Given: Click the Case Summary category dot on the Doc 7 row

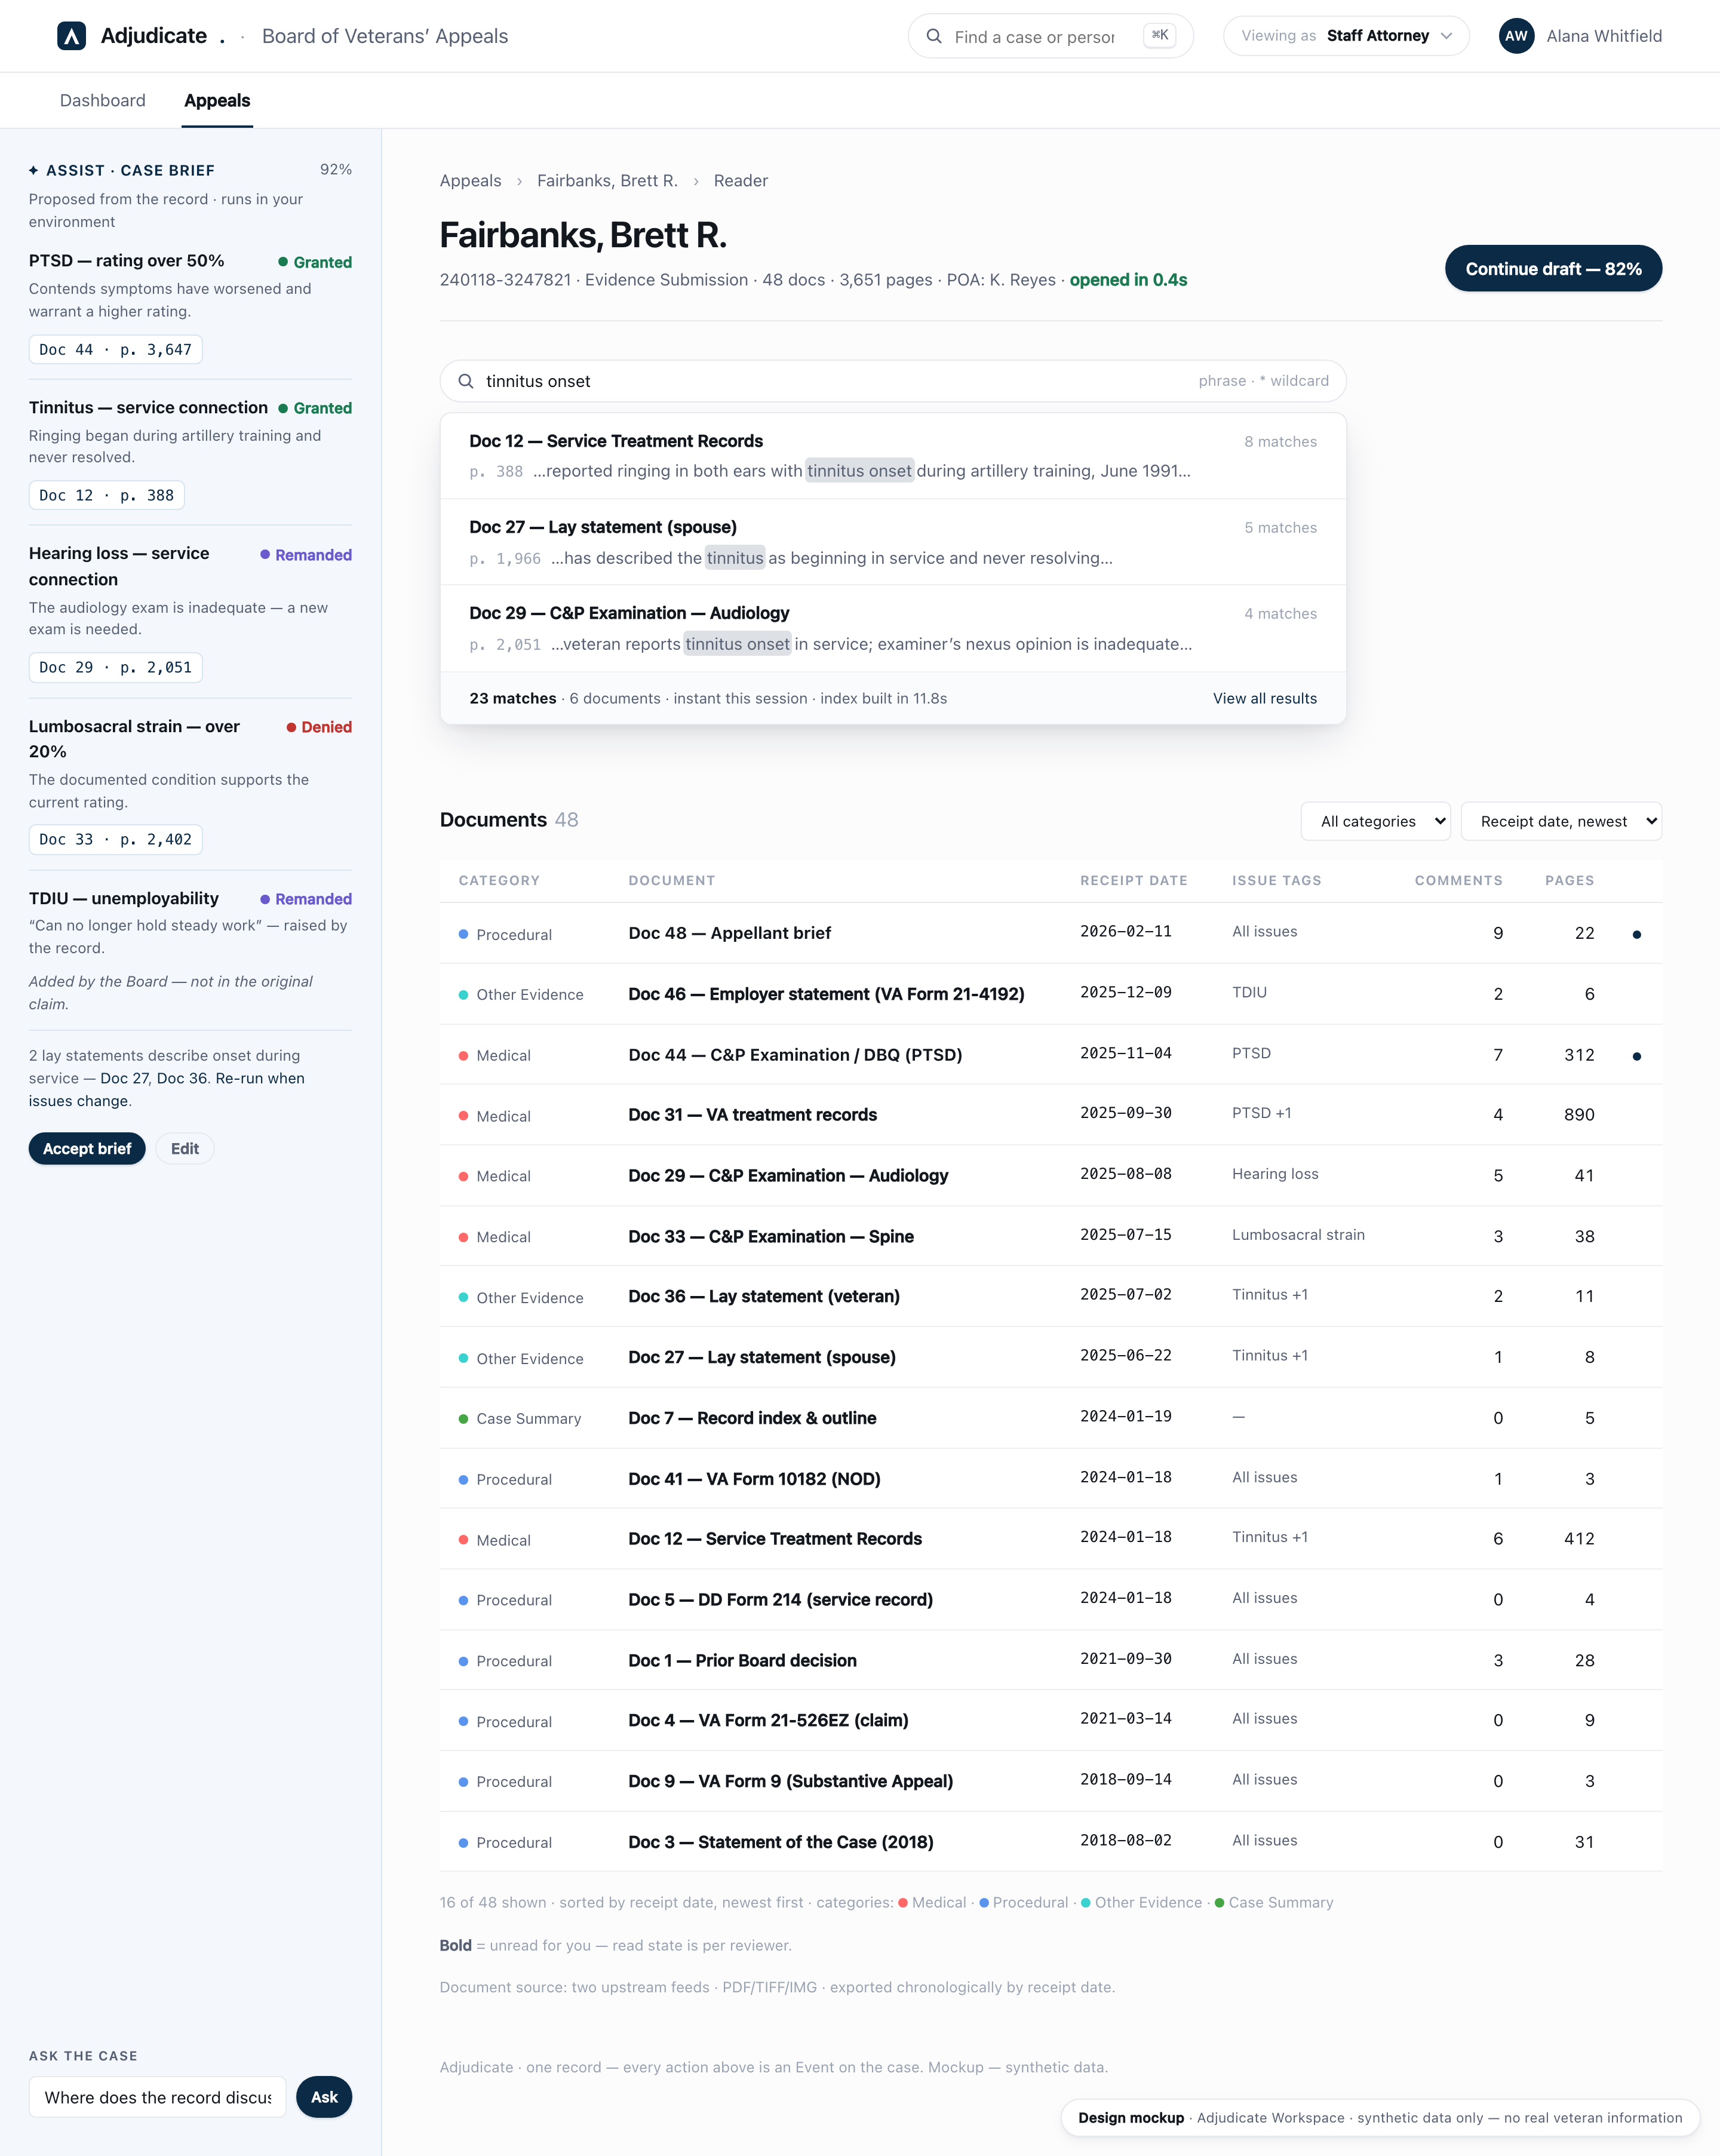Looking at the screenshot, I should click(x=463, y=1419).
